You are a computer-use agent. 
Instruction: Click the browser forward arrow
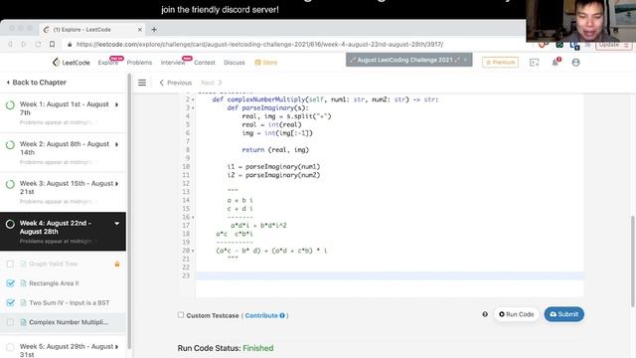point(24,44)
